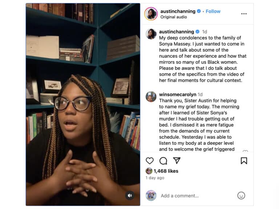Viewport: 279px width, 209px height.
Task: View who liked via 1,468 likes
Action: click(x=166, y=171)
